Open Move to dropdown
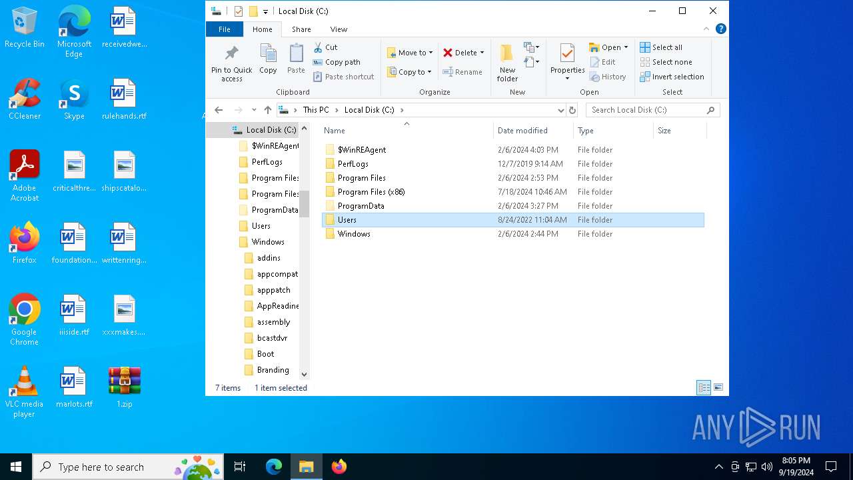 click(411, 53)
